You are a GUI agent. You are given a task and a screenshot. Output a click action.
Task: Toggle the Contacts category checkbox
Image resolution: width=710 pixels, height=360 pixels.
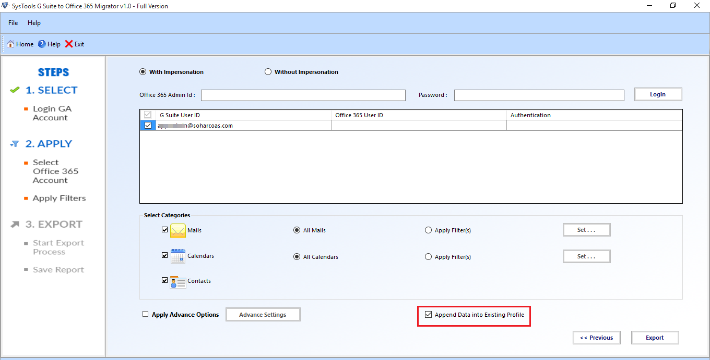click(165, 280)
